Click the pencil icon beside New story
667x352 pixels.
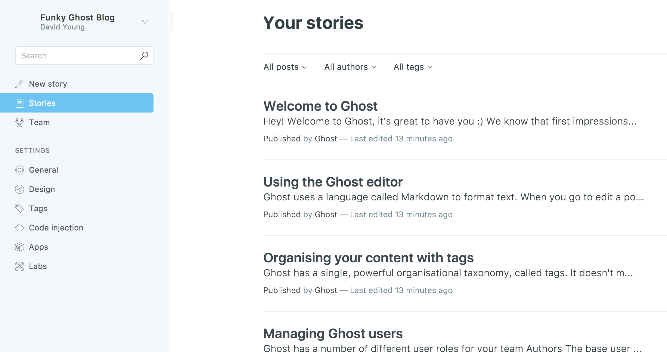[19, 84]
